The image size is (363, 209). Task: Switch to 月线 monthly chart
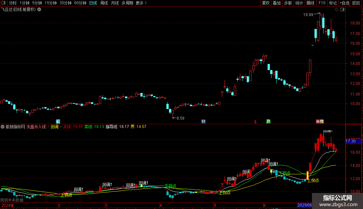pos(115,3)
